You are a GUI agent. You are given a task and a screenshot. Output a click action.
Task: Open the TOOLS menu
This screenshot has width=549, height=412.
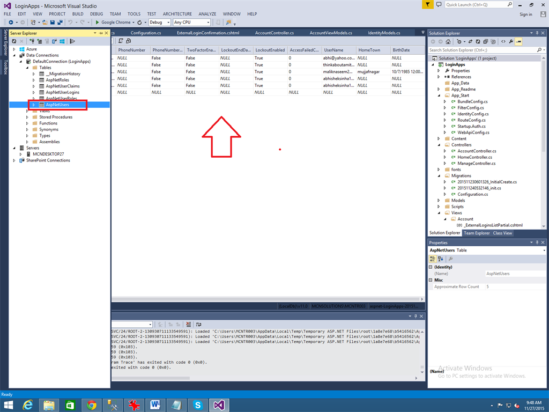point(133,14)
